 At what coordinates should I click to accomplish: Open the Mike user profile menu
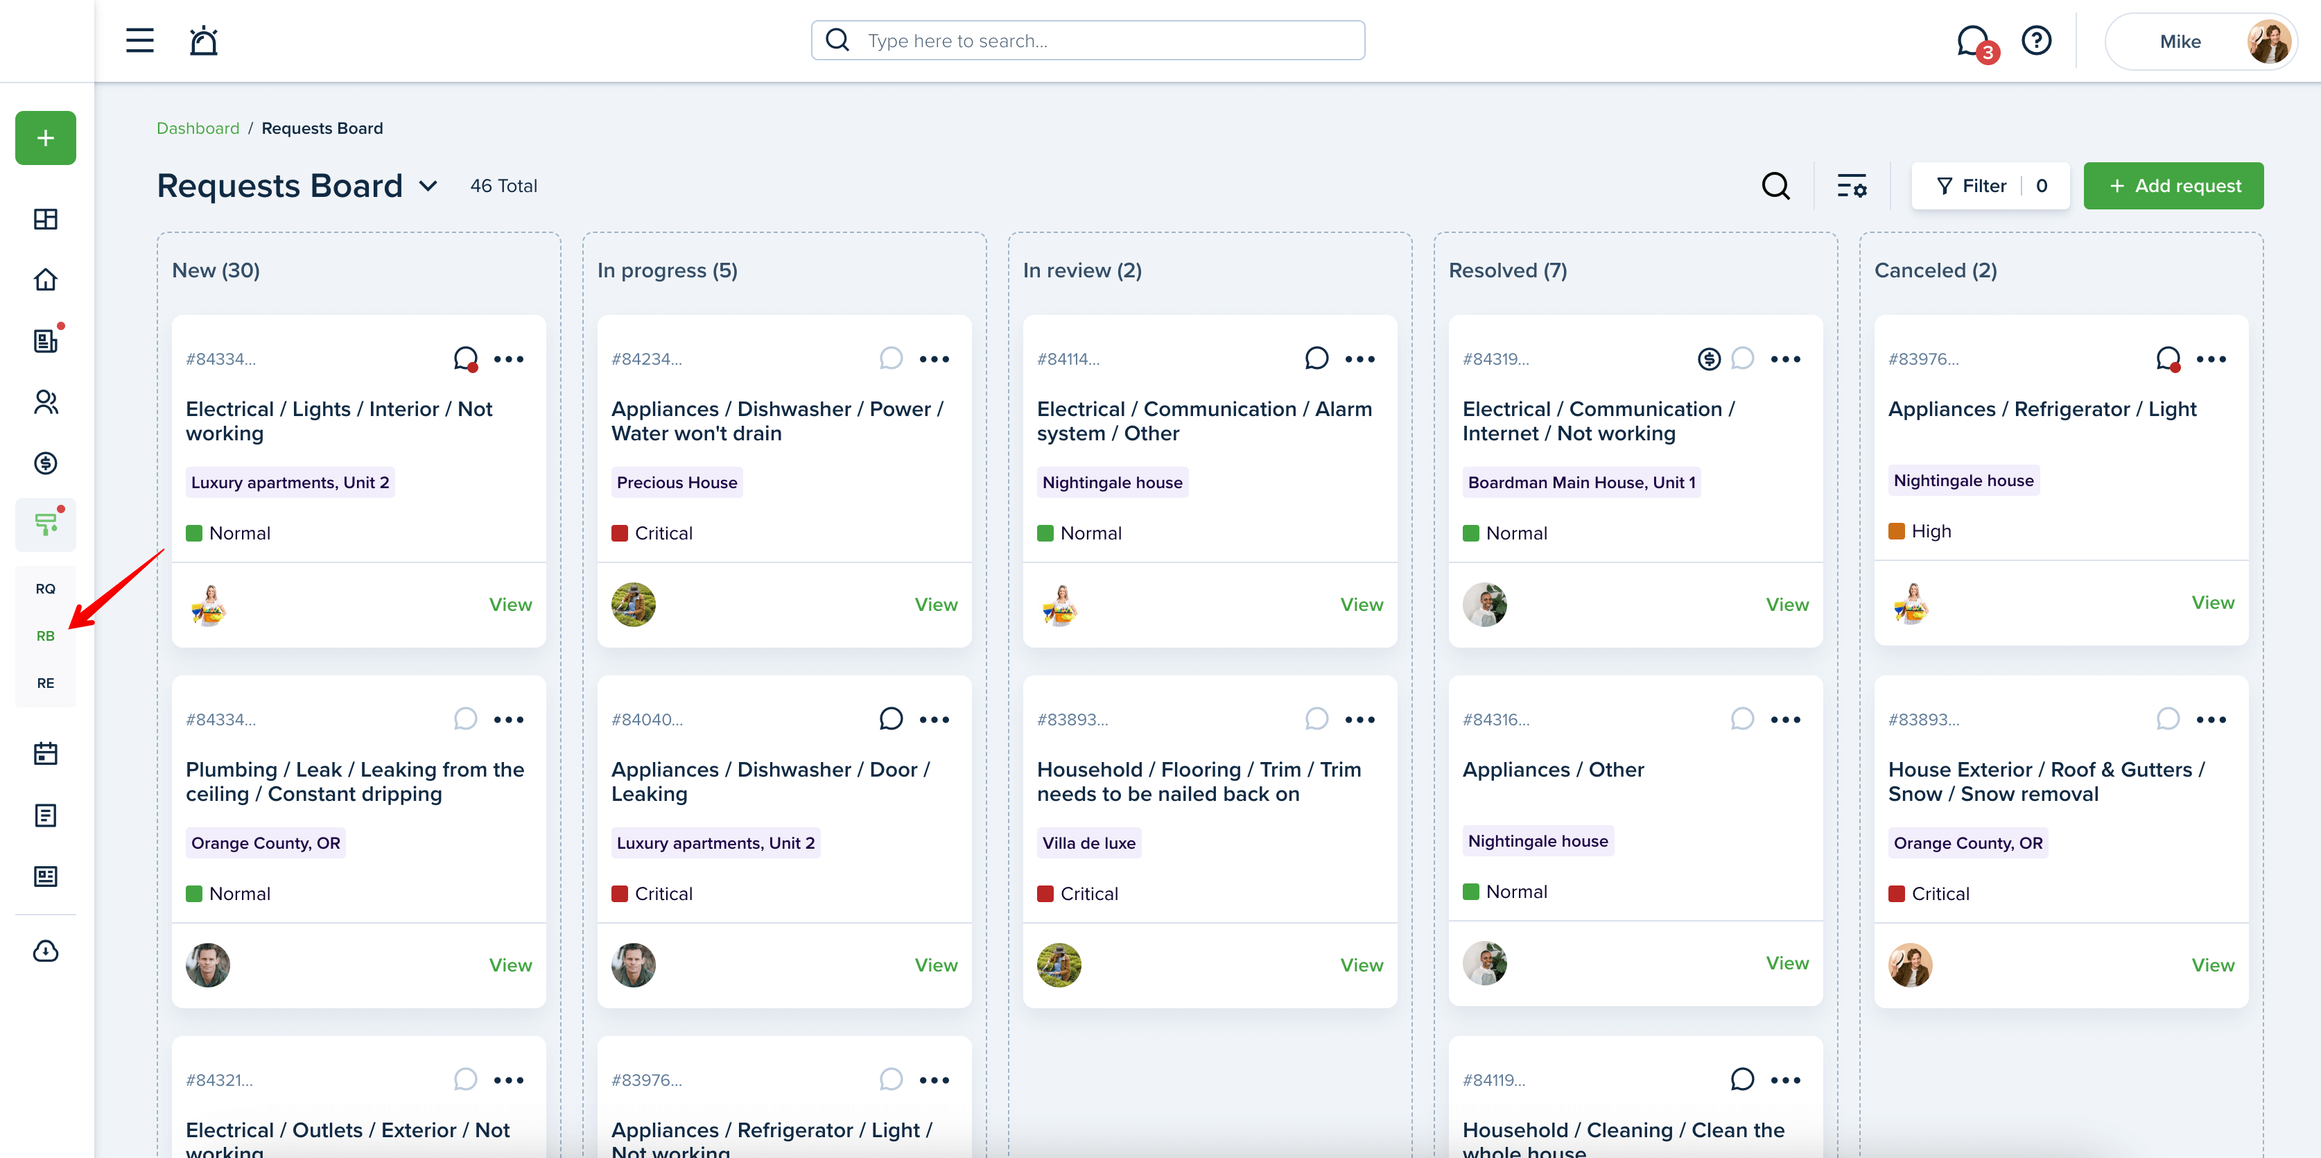pos(2201,42)
